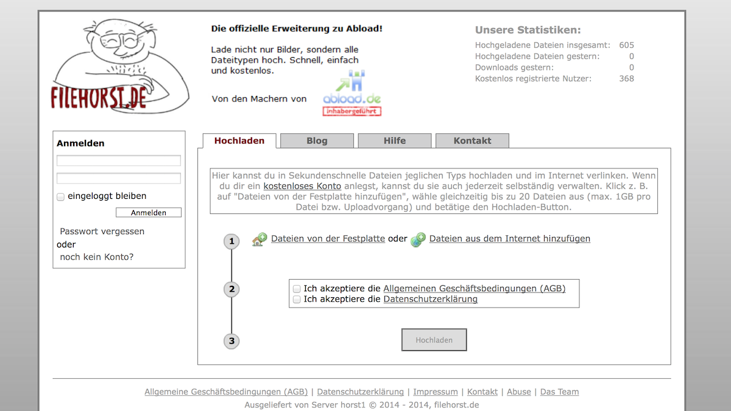Click the Filehorst.de cartoon logo
Image resolution: width=731 pixels, height=411 pixels.
coord(120,66)
